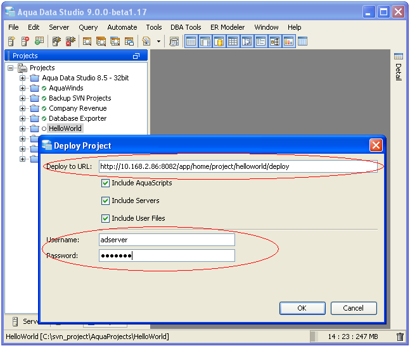Click the unhighlighted table icon ending the toolbar
410x346 pixels.
pyautogui.click(x=302, y=41)
